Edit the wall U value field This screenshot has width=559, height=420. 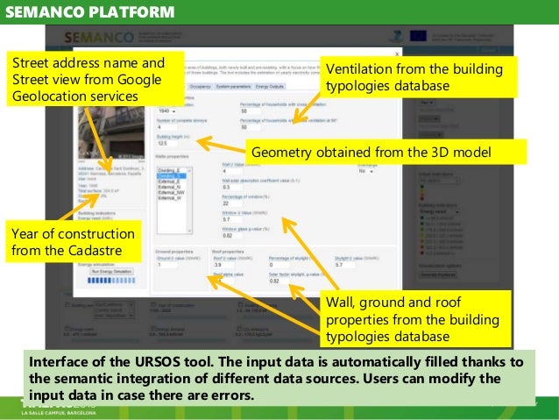coord(232,171)
